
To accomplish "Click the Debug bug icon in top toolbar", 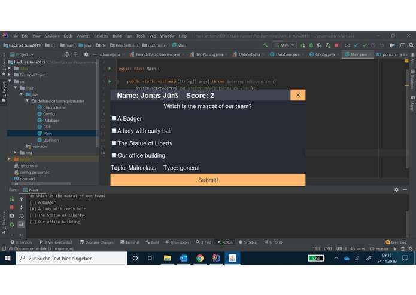I will click(x=311, y=45).
